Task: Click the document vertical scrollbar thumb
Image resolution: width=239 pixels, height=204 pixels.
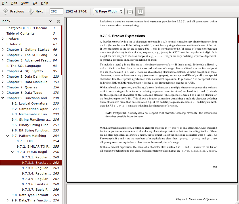Action: pos(238,39)
